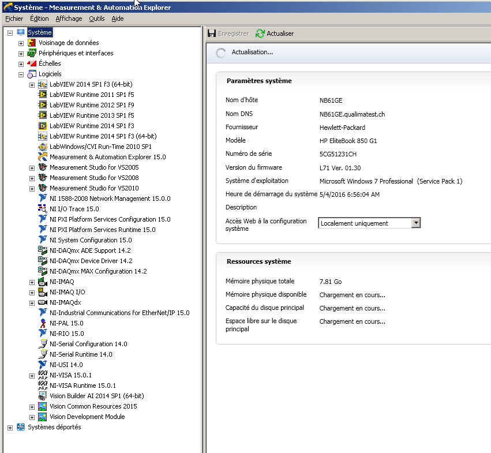The width and height of the screenshot is (491, 453).
Task: Expand the NI-IMAQ node
Action: click(32, 282)
